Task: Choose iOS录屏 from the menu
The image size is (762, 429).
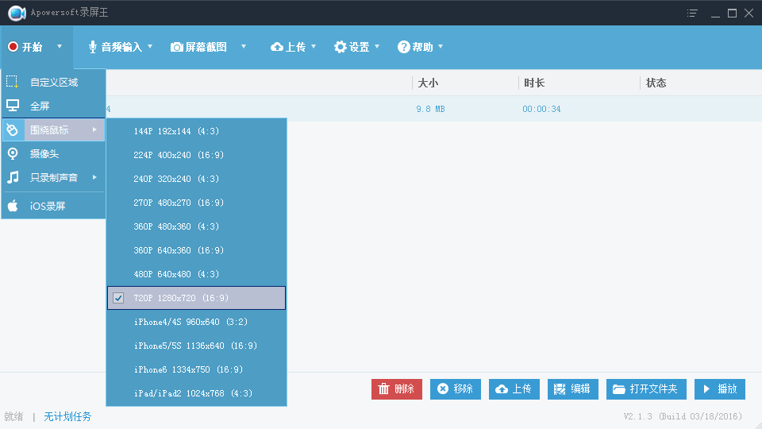Action: point(53,206)
